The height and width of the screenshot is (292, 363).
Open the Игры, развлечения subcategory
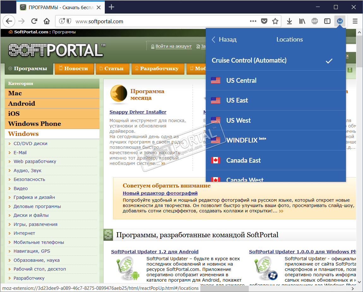point(35,224)
